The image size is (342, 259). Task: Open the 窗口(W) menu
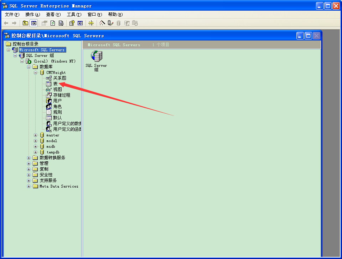pos(95,15)
